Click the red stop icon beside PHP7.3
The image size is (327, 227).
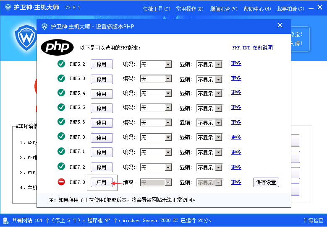[x=61, y=182]
